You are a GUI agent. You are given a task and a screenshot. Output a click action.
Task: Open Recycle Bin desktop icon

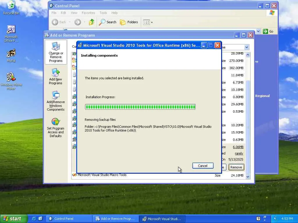[x=11, y=8]
